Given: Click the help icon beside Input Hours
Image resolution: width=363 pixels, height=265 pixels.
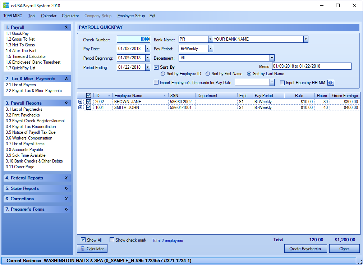Looking at the screenshot, I should point(331,83).
